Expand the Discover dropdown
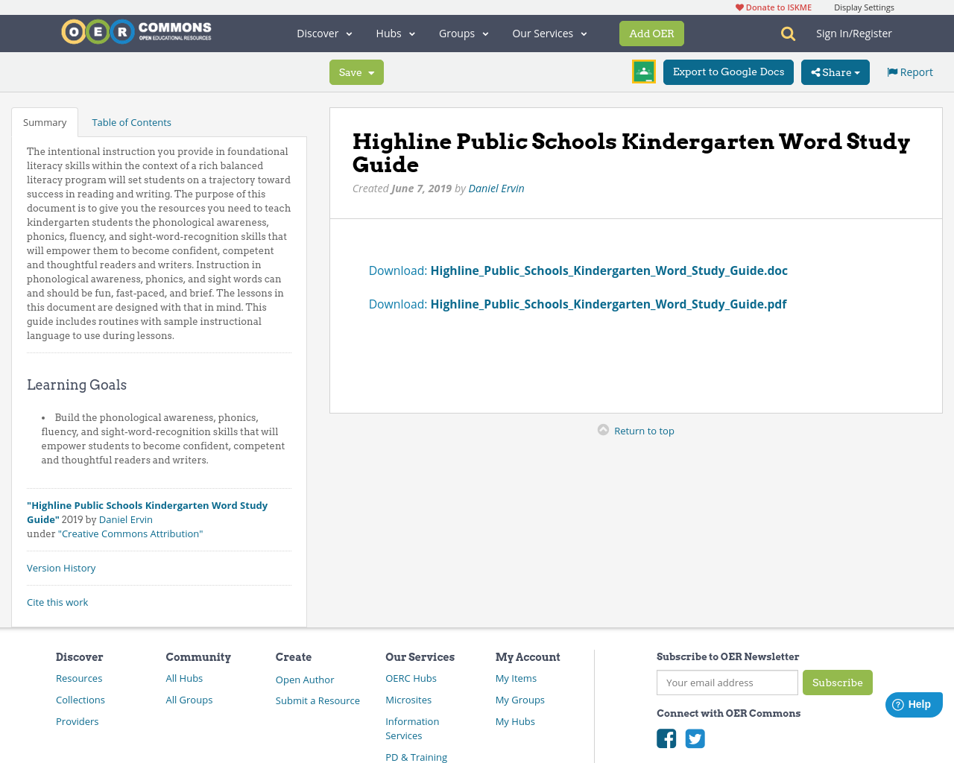This screenshot has height=763, width=954. (323, 33)
